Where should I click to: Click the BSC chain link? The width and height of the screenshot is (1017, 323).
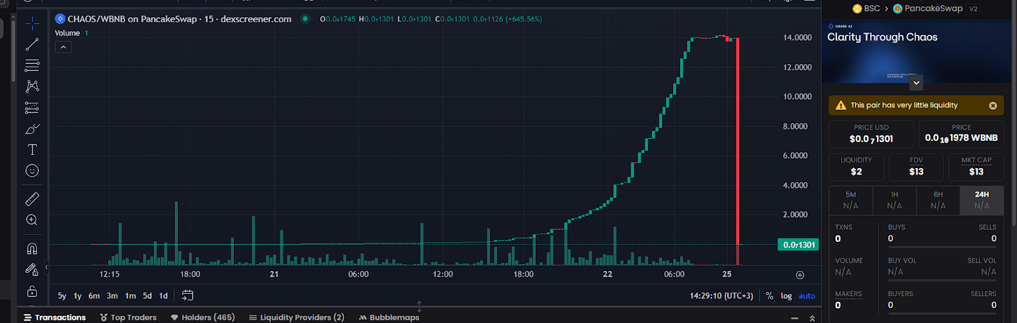point(866,8)
